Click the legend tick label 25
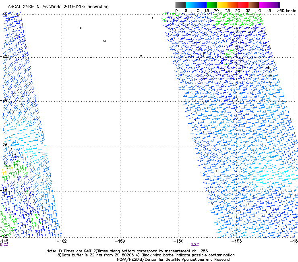The width and height of the screenshot is (298, 262). point(228,11)
